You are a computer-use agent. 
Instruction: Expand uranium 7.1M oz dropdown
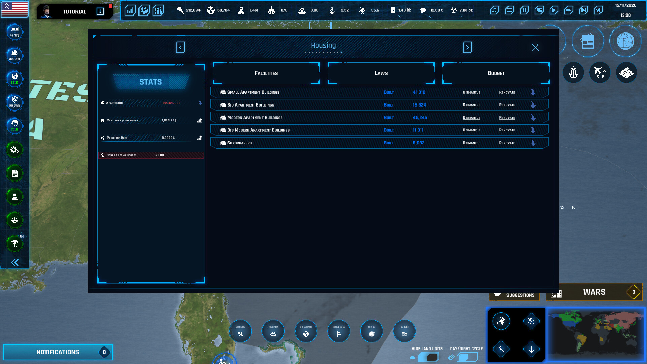click(x=461, y=17)
